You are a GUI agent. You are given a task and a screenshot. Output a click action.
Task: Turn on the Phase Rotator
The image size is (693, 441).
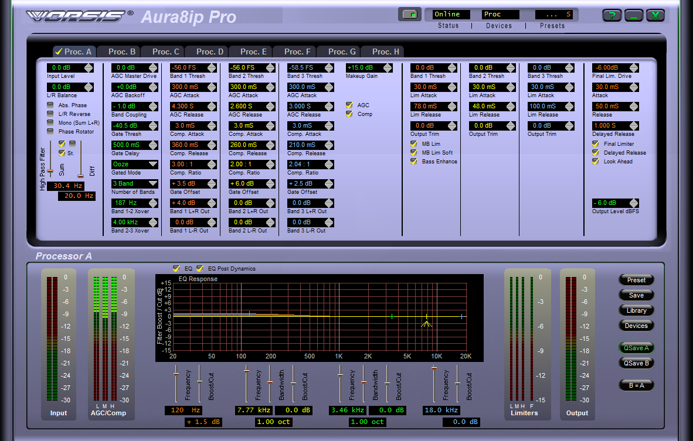click(50, 132)
